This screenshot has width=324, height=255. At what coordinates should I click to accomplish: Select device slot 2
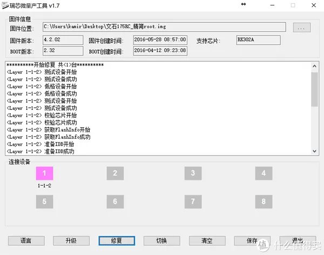pos(116,173)
